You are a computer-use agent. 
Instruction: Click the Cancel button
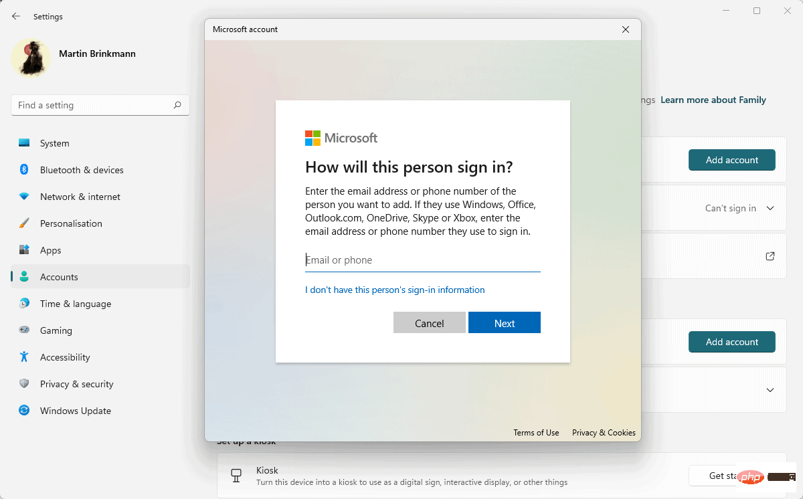pos(430,322)
